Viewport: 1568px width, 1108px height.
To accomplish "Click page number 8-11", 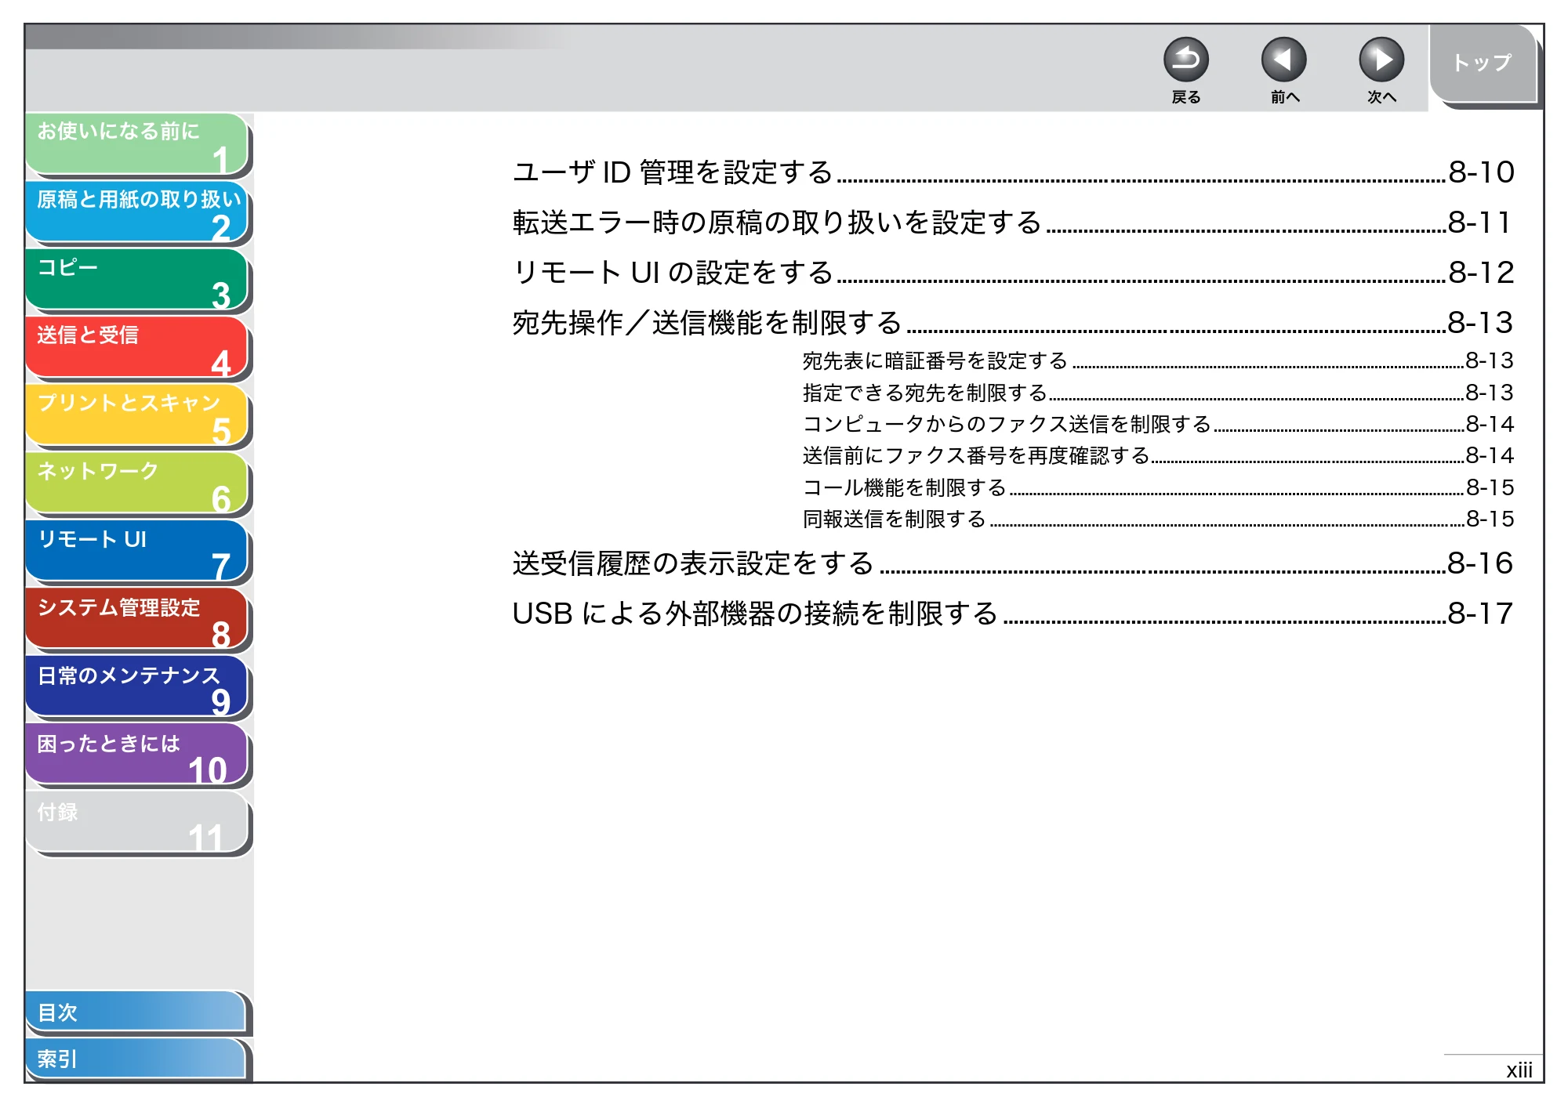I will [1479, 223].
